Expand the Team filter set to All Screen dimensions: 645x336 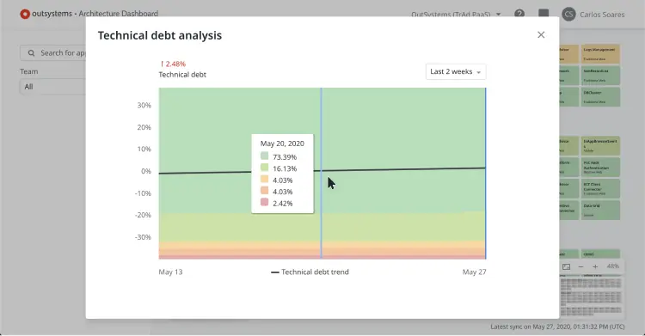52,87
